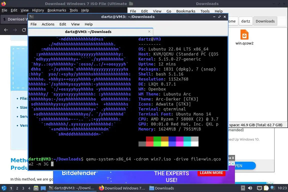Open Firefox Tools menu

pyautogui.click(x=74, y=10)
